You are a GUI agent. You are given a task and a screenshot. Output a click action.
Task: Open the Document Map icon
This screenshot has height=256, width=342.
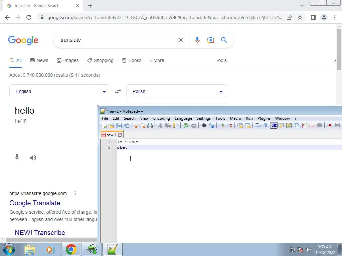[x=289, y=125]
